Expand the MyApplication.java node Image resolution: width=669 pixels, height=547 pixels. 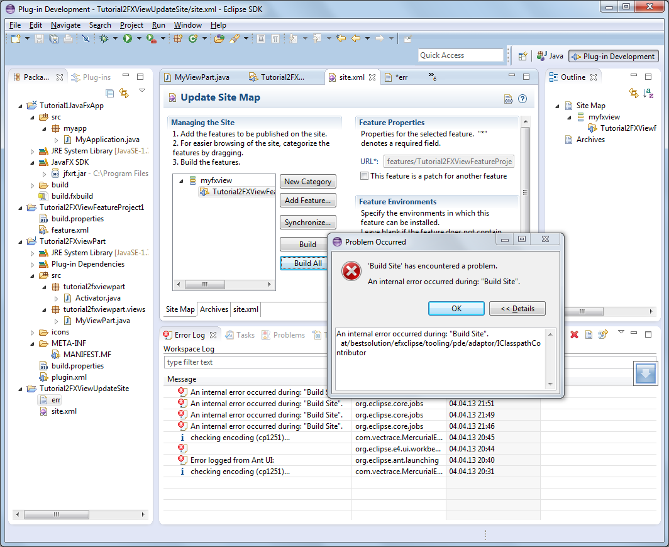point(56,140)
